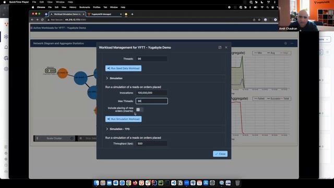Click the Apple menu in top bar
The image size is (334, 188).
click(5, 2)
